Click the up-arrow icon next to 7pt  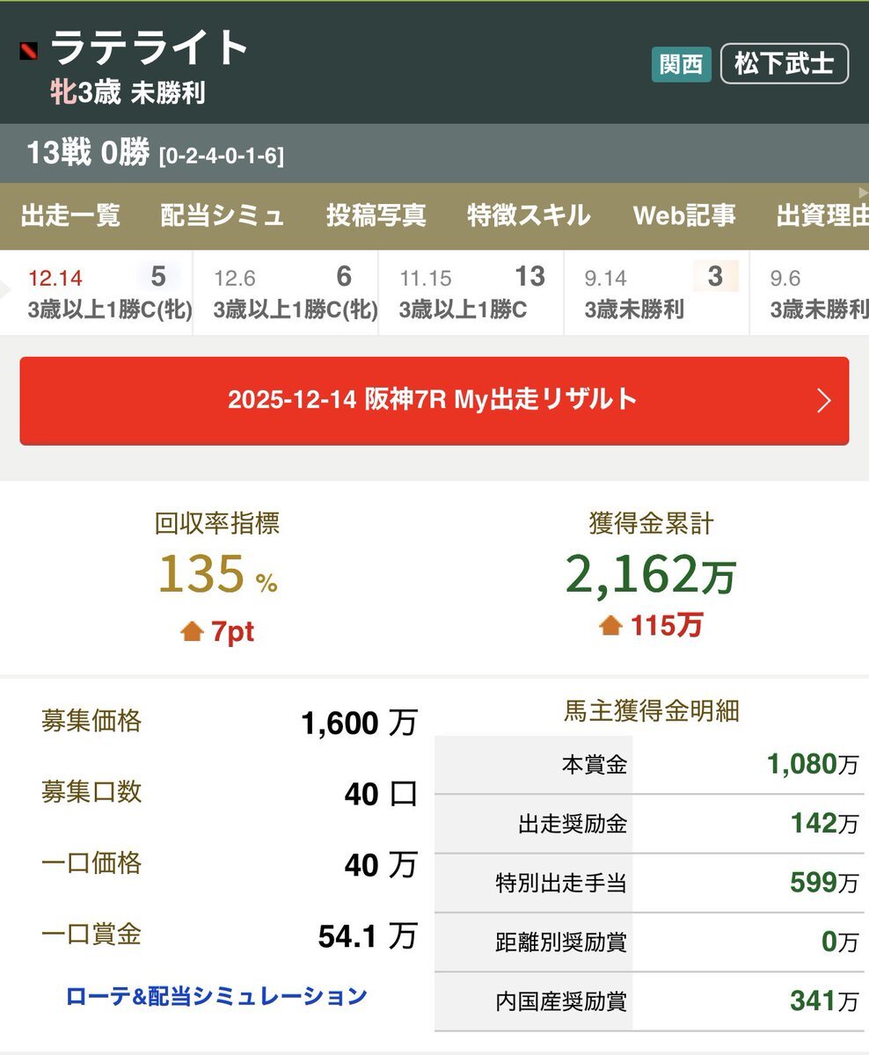(192, 631)
